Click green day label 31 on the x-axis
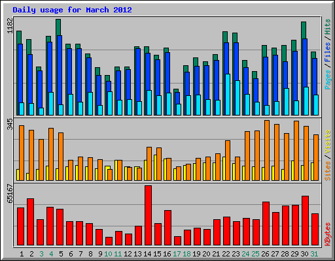 tap(314, 254)
